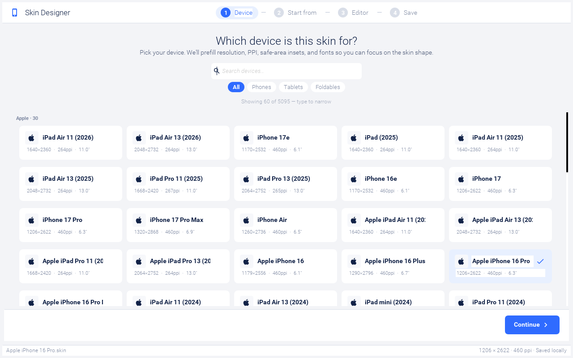Click the Skin Designer phone logo icon
The width and height of the screenshot is (573, 358).
click(x=15, y=13)
